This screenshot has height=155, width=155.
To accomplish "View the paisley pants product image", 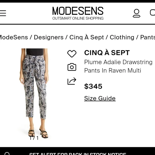I will coord(34,93).
